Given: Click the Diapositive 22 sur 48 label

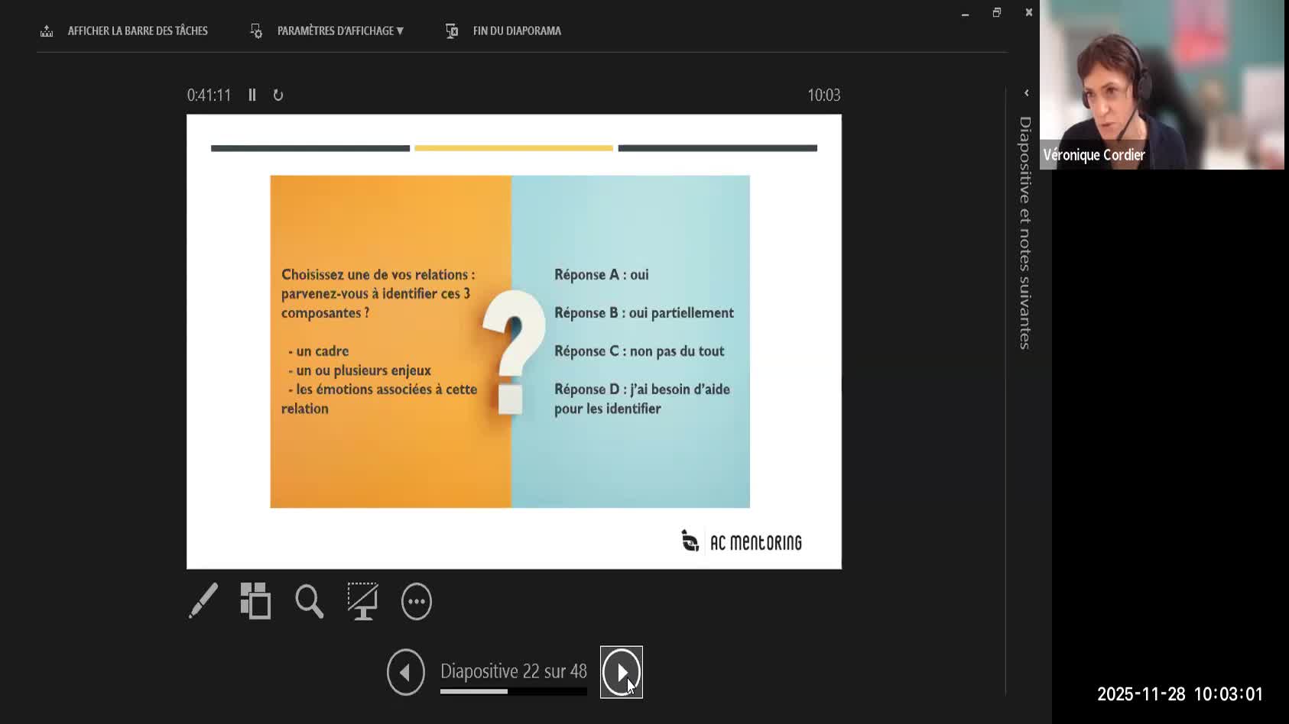Looking at the screenshot, I should [x=513, y=671].
